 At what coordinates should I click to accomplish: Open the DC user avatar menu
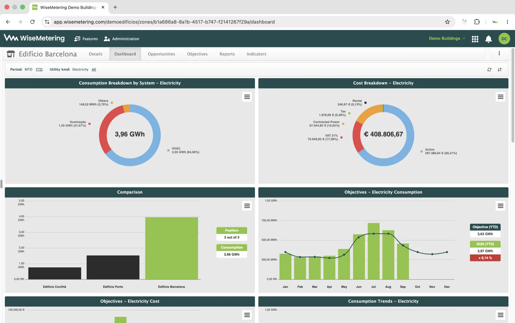[x=504, y=39]
